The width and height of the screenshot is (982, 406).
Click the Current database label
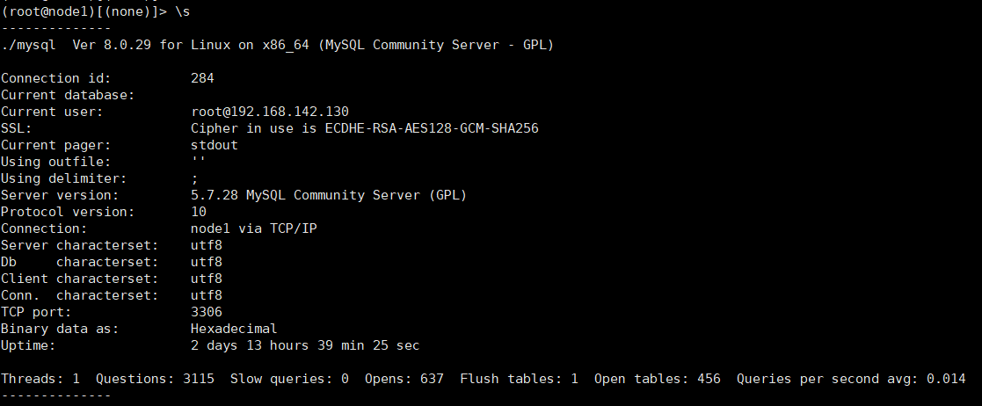[67, 95]
